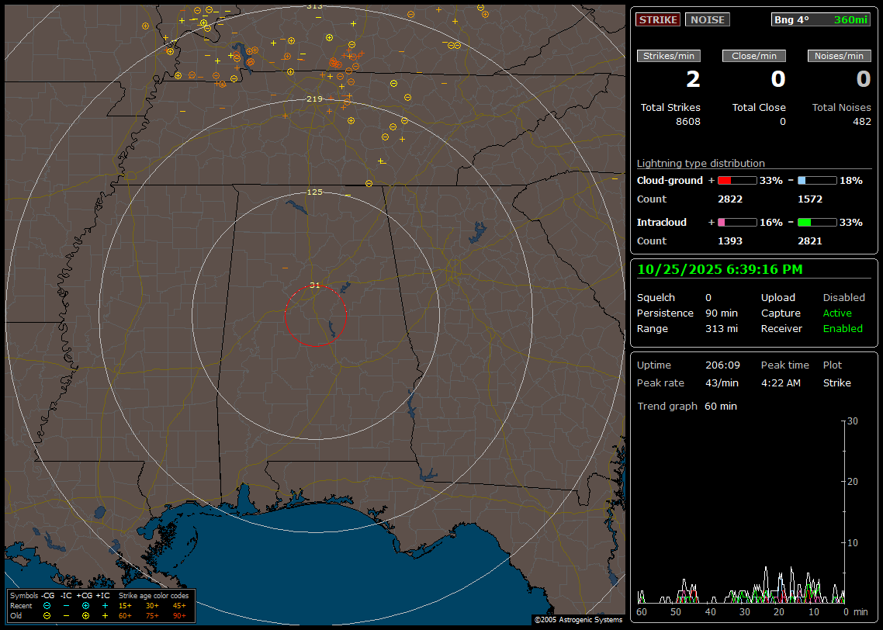Click the 125 mile range ring label

point(314,192)
